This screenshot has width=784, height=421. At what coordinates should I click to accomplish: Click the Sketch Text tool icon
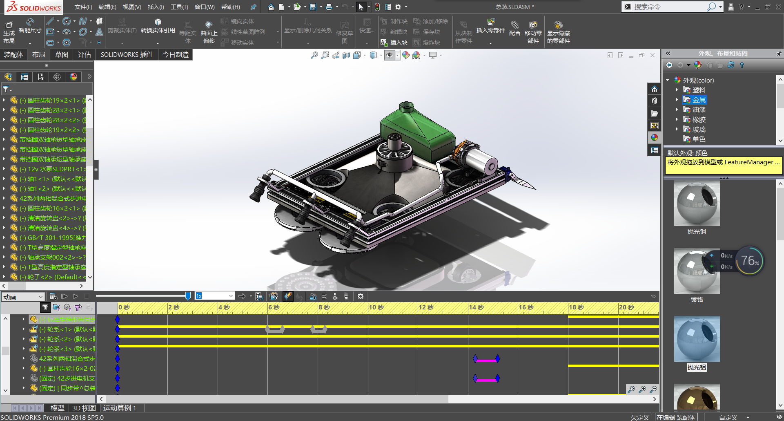pos(99,32)
